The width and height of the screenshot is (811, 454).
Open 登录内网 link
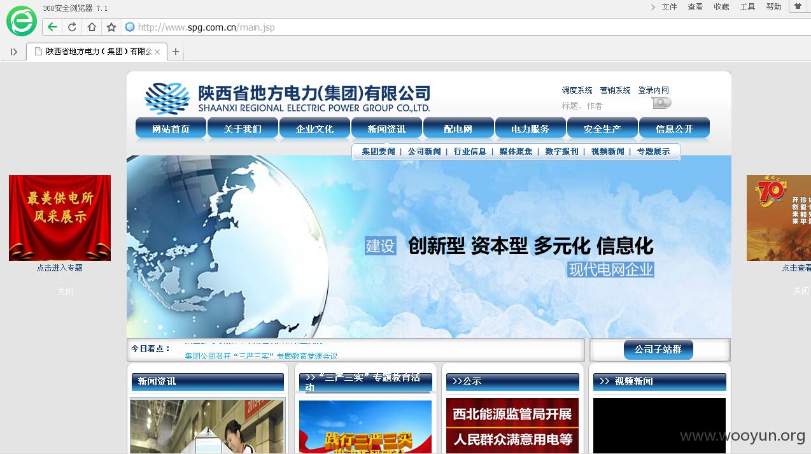tap(653, 90)
